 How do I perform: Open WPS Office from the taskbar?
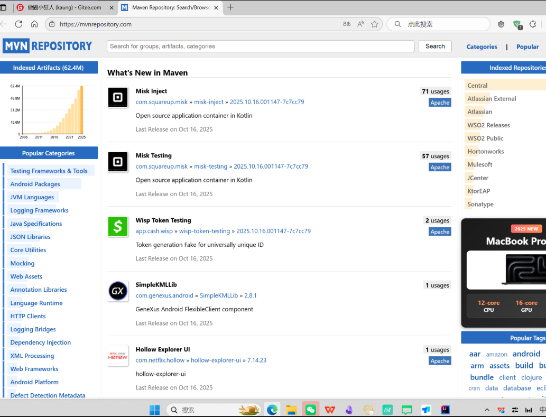tap(330, 410)
